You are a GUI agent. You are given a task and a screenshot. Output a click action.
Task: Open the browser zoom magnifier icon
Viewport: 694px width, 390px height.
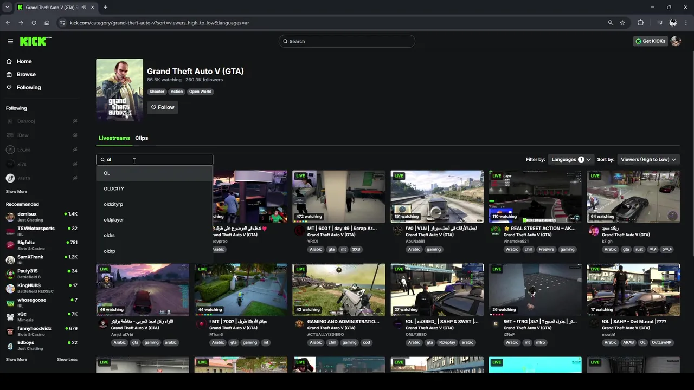(x=611, y=23)
